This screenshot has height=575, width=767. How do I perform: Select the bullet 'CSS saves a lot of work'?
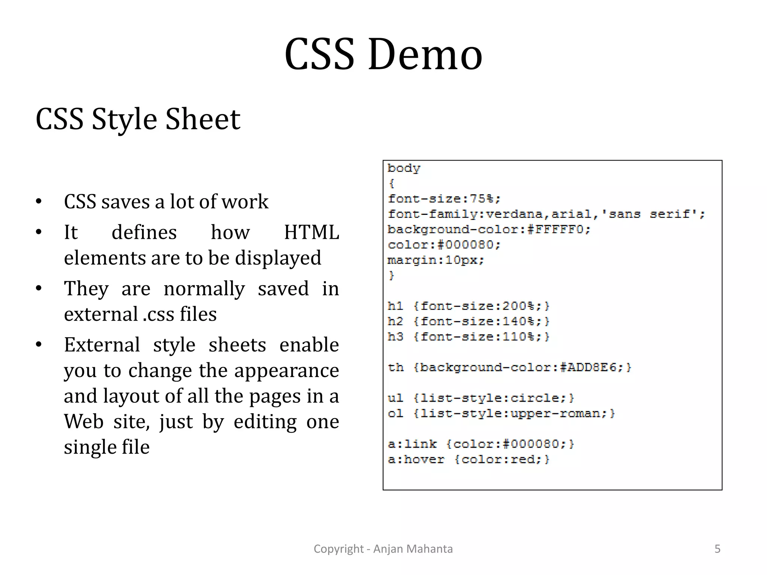166,202
